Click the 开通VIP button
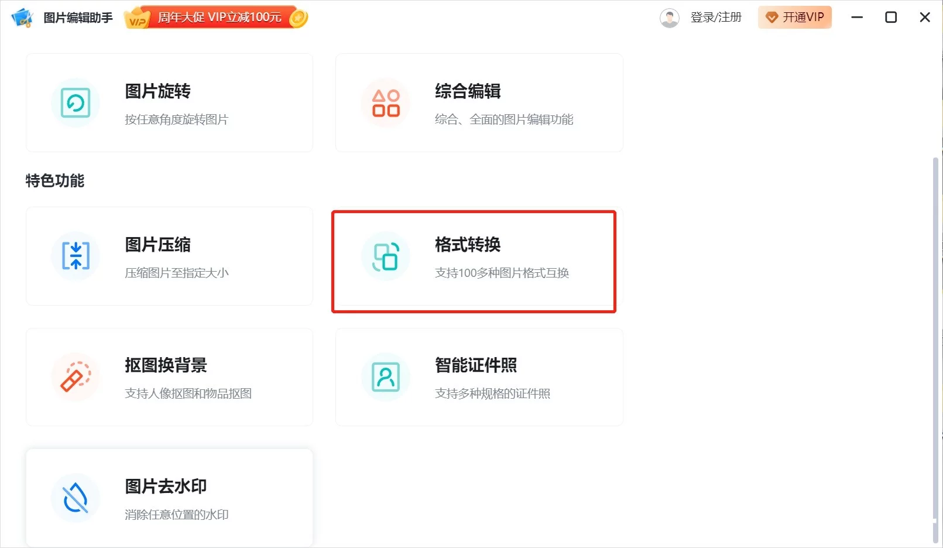Screen dimensions: 943x548 (x=795, y=18)
